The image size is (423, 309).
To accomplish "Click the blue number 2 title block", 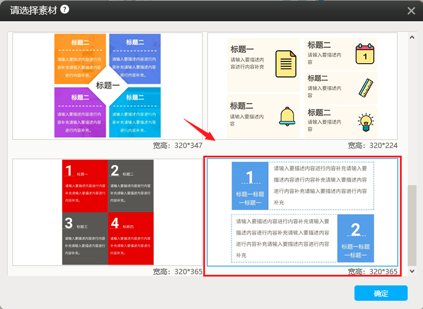I will (x=355, y=238).
